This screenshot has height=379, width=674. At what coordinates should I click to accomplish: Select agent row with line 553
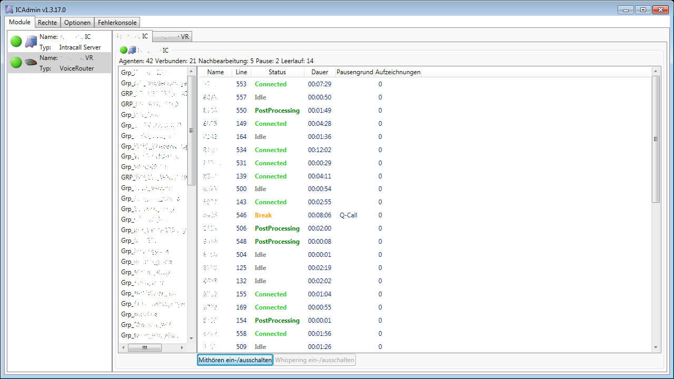[x=425, y=84]
